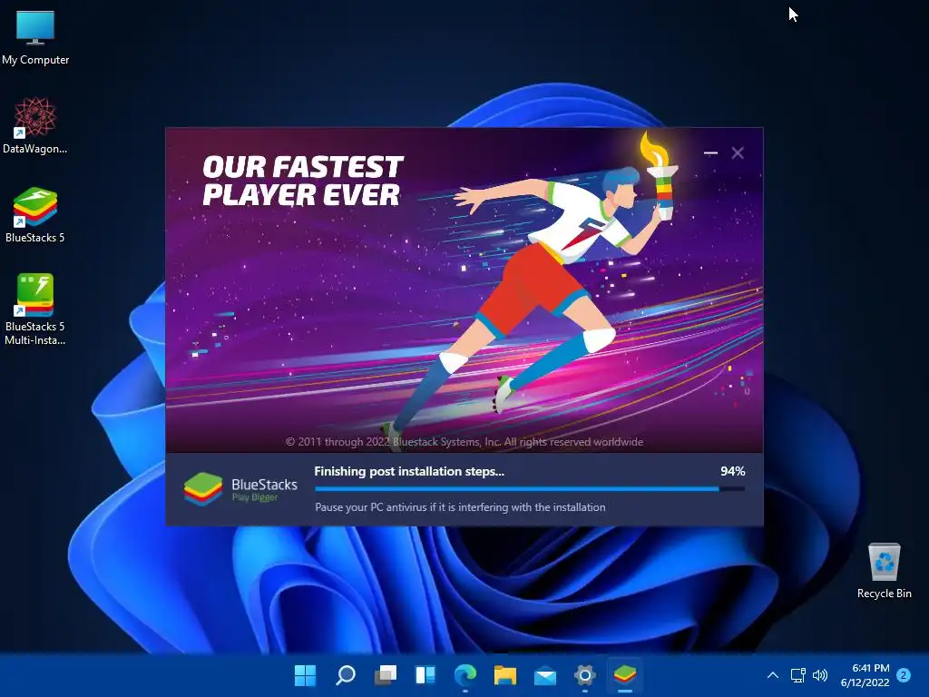The image size is (929, 697).
Task: Minimize the BlueStacks installer window
Action: (710, 152)
